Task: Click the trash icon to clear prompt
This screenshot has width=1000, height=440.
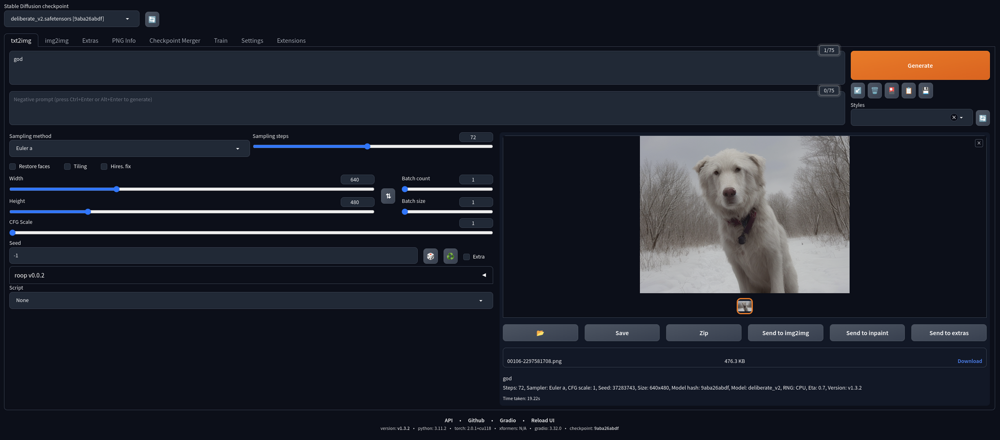Action: [x=875, y=90]
